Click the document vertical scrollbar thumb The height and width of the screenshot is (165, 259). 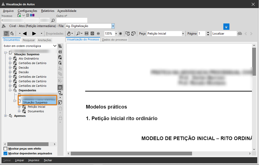[254, 61]
